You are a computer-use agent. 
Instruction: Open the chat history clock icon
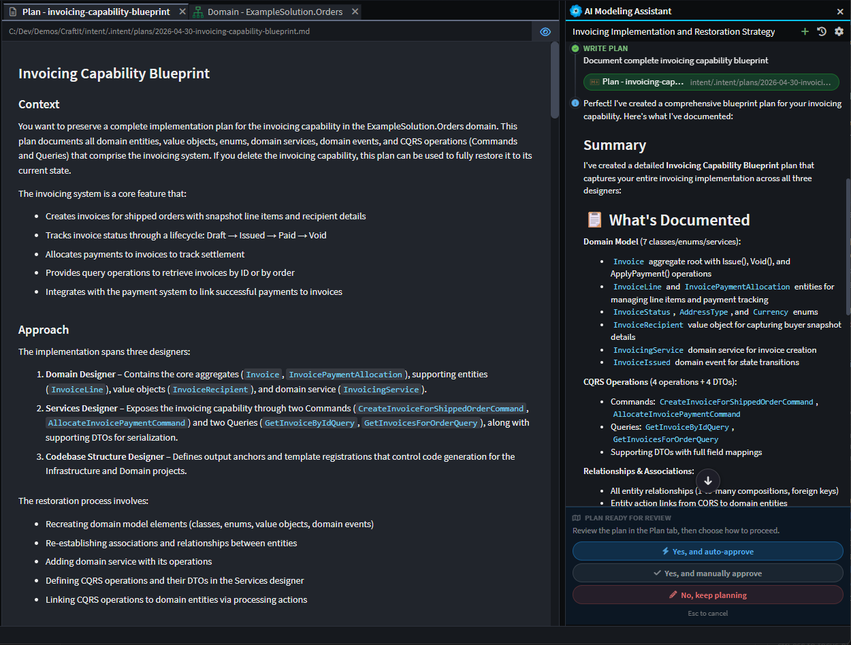tap(822, 31)
